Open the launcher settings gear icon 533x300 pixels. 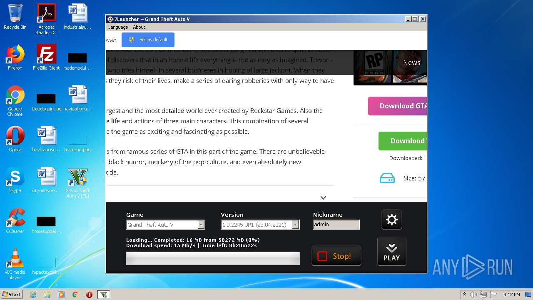point(391,219)
